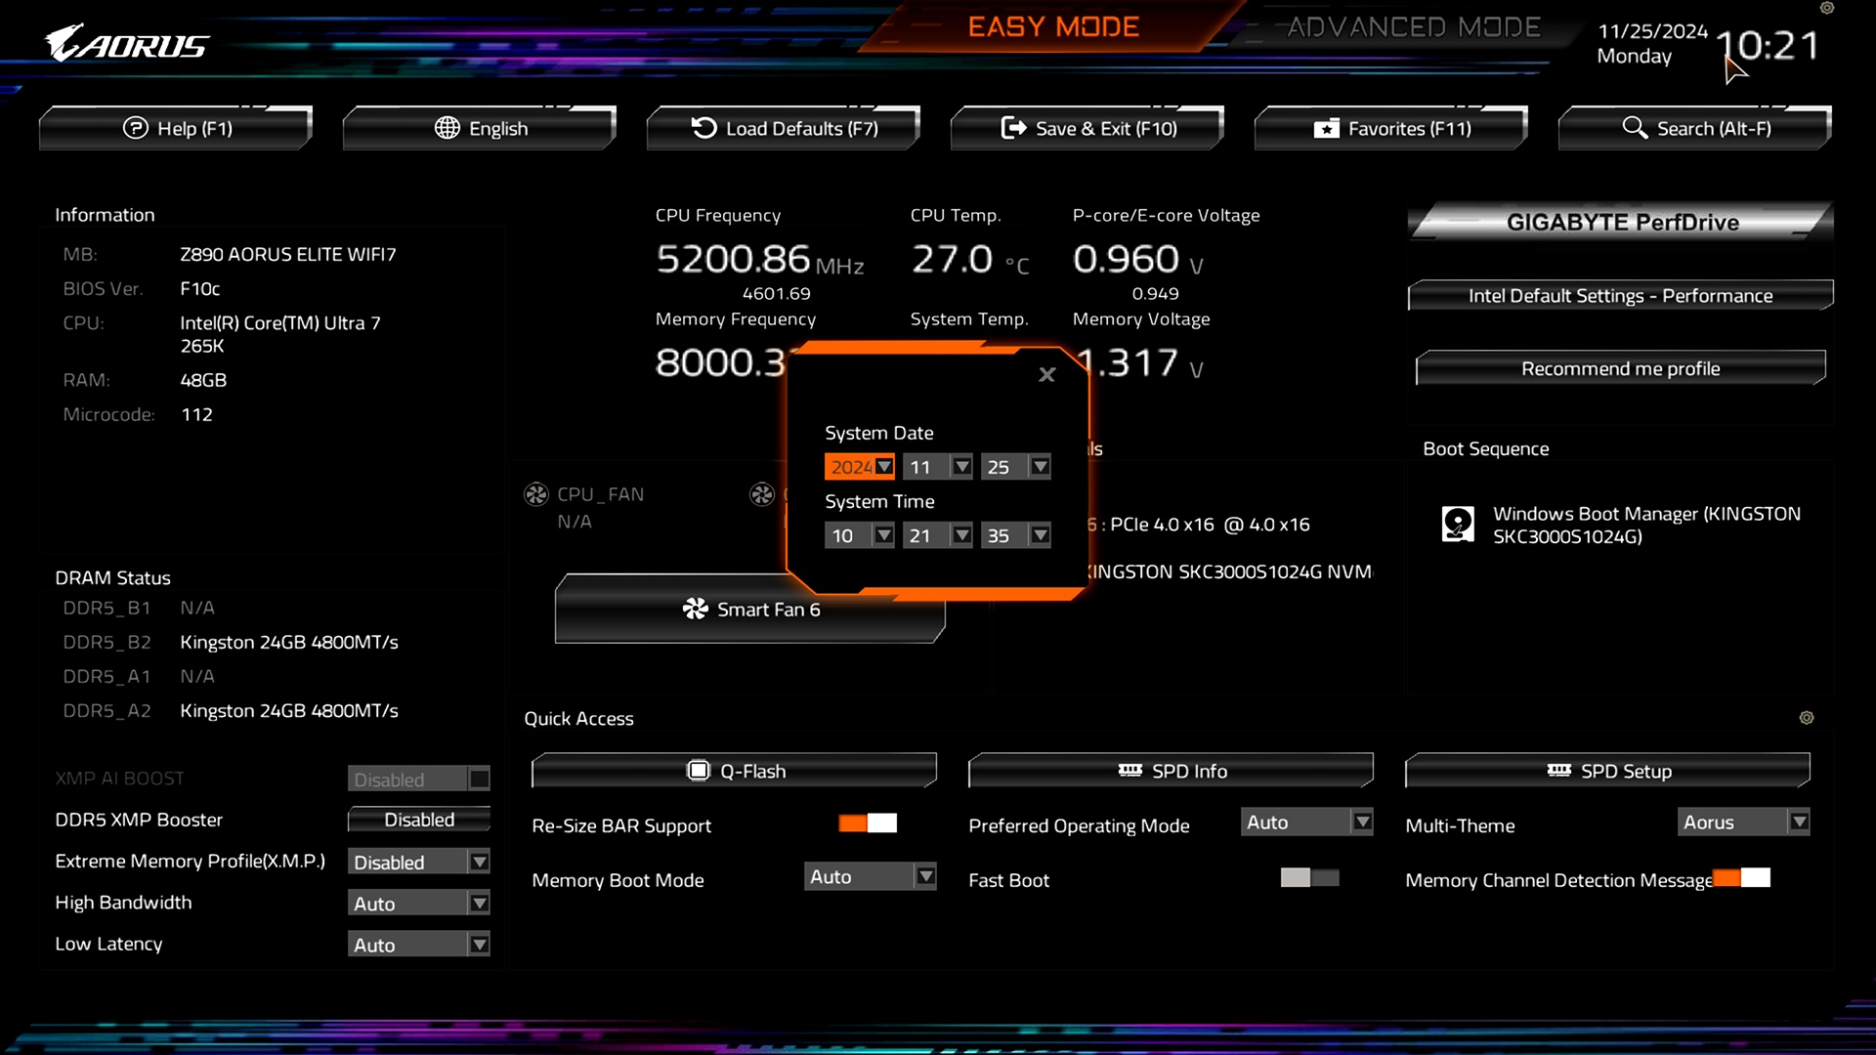Screen dimensions: 1876x1055
Task: Switch to Advanced Mode
Action: (x=1412, y=26)
